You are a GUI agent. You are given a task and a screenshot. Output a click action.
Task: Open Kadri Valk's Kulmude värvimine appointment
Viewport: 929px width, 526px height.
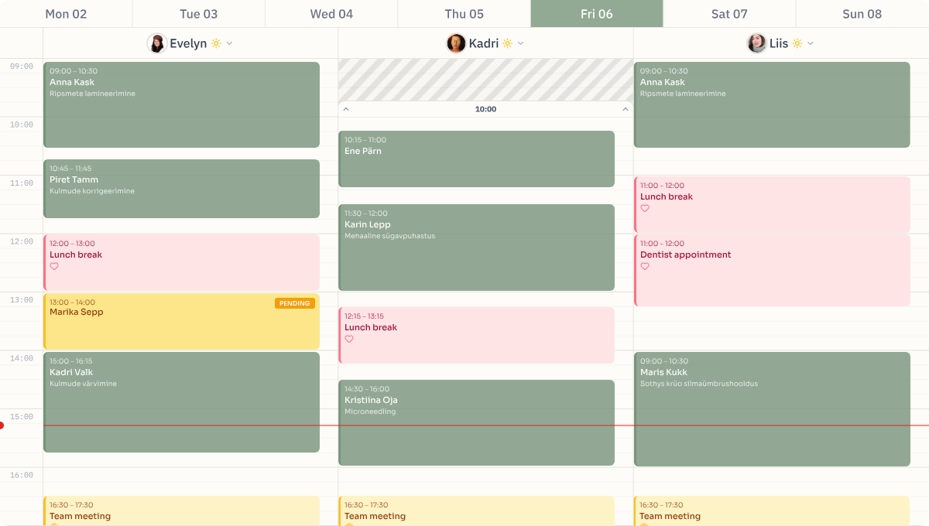coord(181,402)
